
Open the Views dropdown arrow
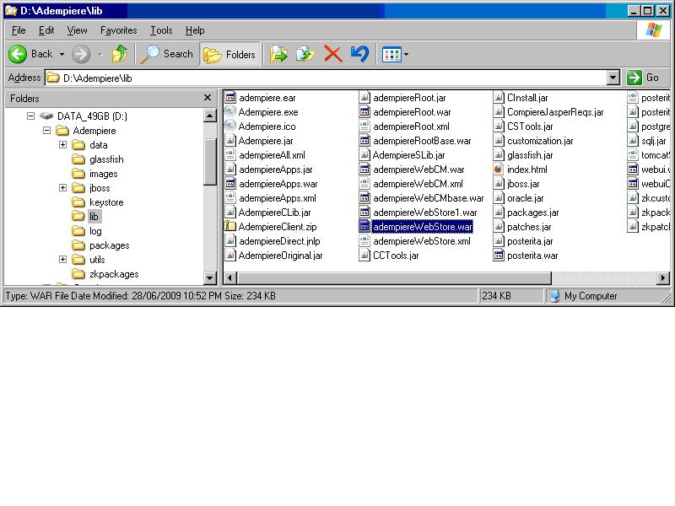[406, 55]
